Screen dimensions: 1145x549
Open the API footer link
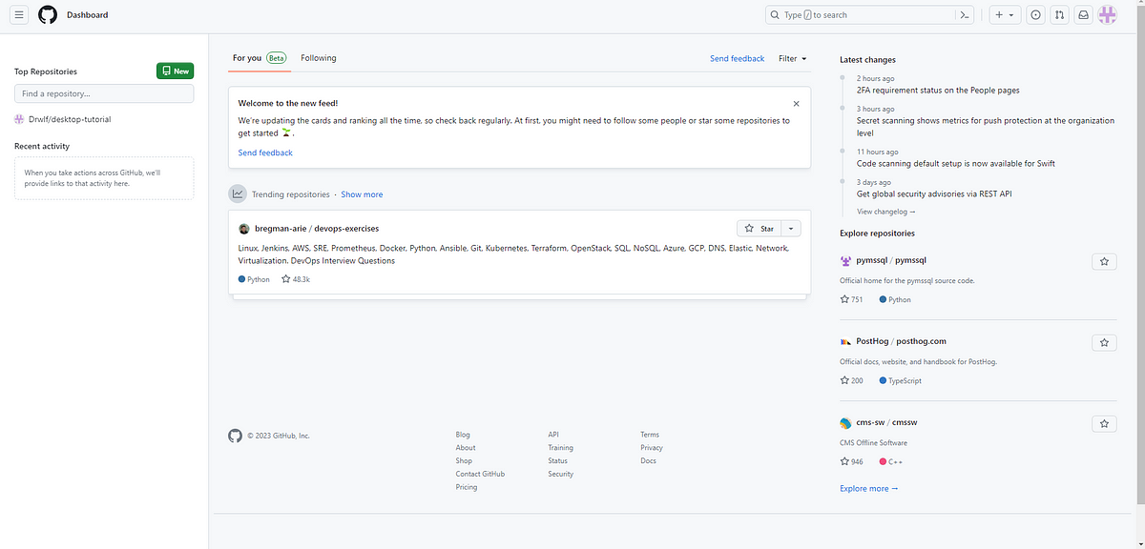tap(553, 435)
